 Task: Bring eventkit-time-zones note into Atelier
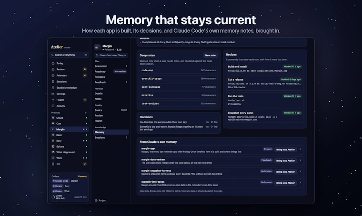[x=285, y=183]
